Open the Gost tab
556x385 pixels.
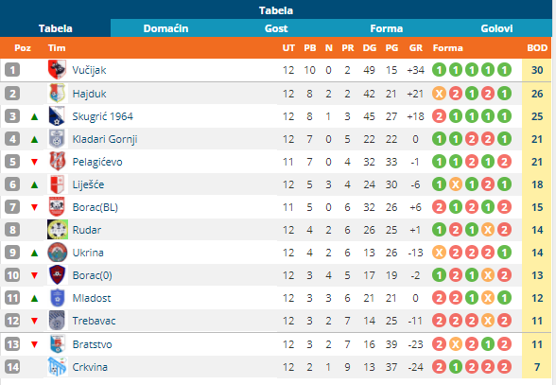276,28
